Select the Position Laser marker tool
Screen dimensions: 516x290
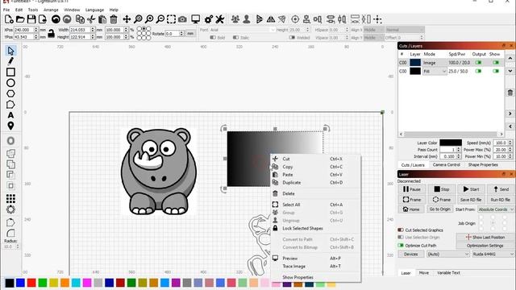(x=10, y=126)
